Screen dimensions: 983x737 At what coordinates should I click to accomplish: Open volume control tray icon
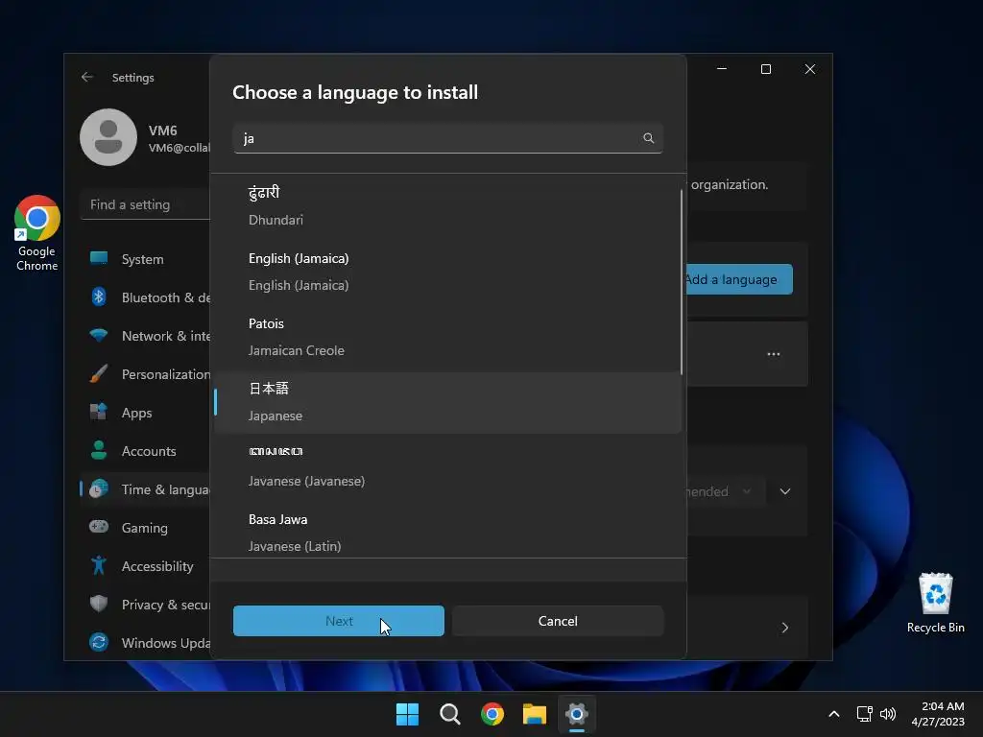[888, 714]
